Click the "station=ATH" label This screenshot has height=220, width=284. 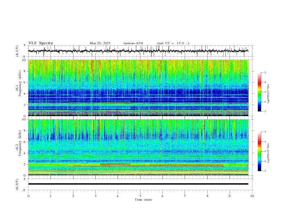click(133, 43)
